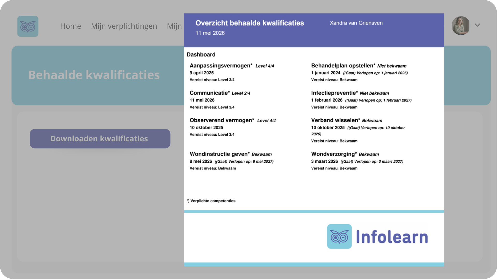Click the Wondverzorging competency title
497x279 pixels.
[334, 154]
